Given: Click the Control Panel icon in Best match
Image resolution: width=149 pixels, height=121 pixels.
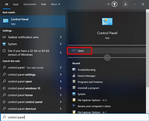Looking at the screenshot, I should coord(6,21).
